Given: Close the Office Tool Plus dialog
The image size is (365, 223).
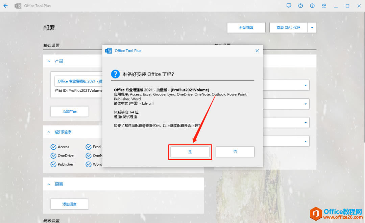Looking at the screenshot, I should pyautogui.click(x=257, y=51).
